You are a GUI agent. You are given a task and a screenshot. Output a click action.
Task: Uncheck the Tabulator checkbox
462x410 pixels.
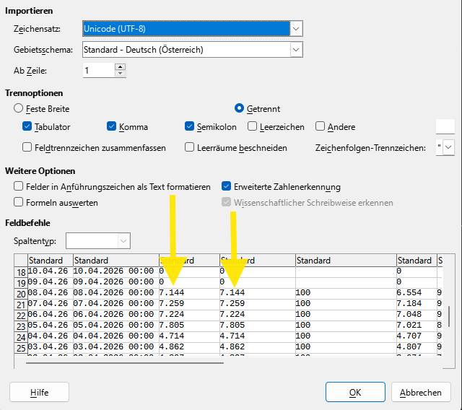click(x=27, y=127)
